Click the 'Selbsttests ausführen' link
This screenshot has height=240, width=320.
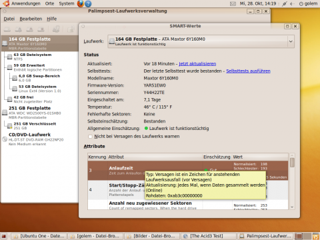tap(248, 71)
